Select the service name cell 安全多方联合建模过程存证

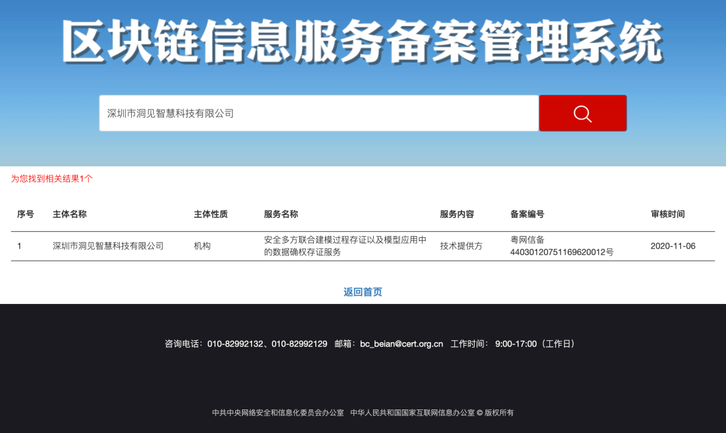tap(345, 246)
